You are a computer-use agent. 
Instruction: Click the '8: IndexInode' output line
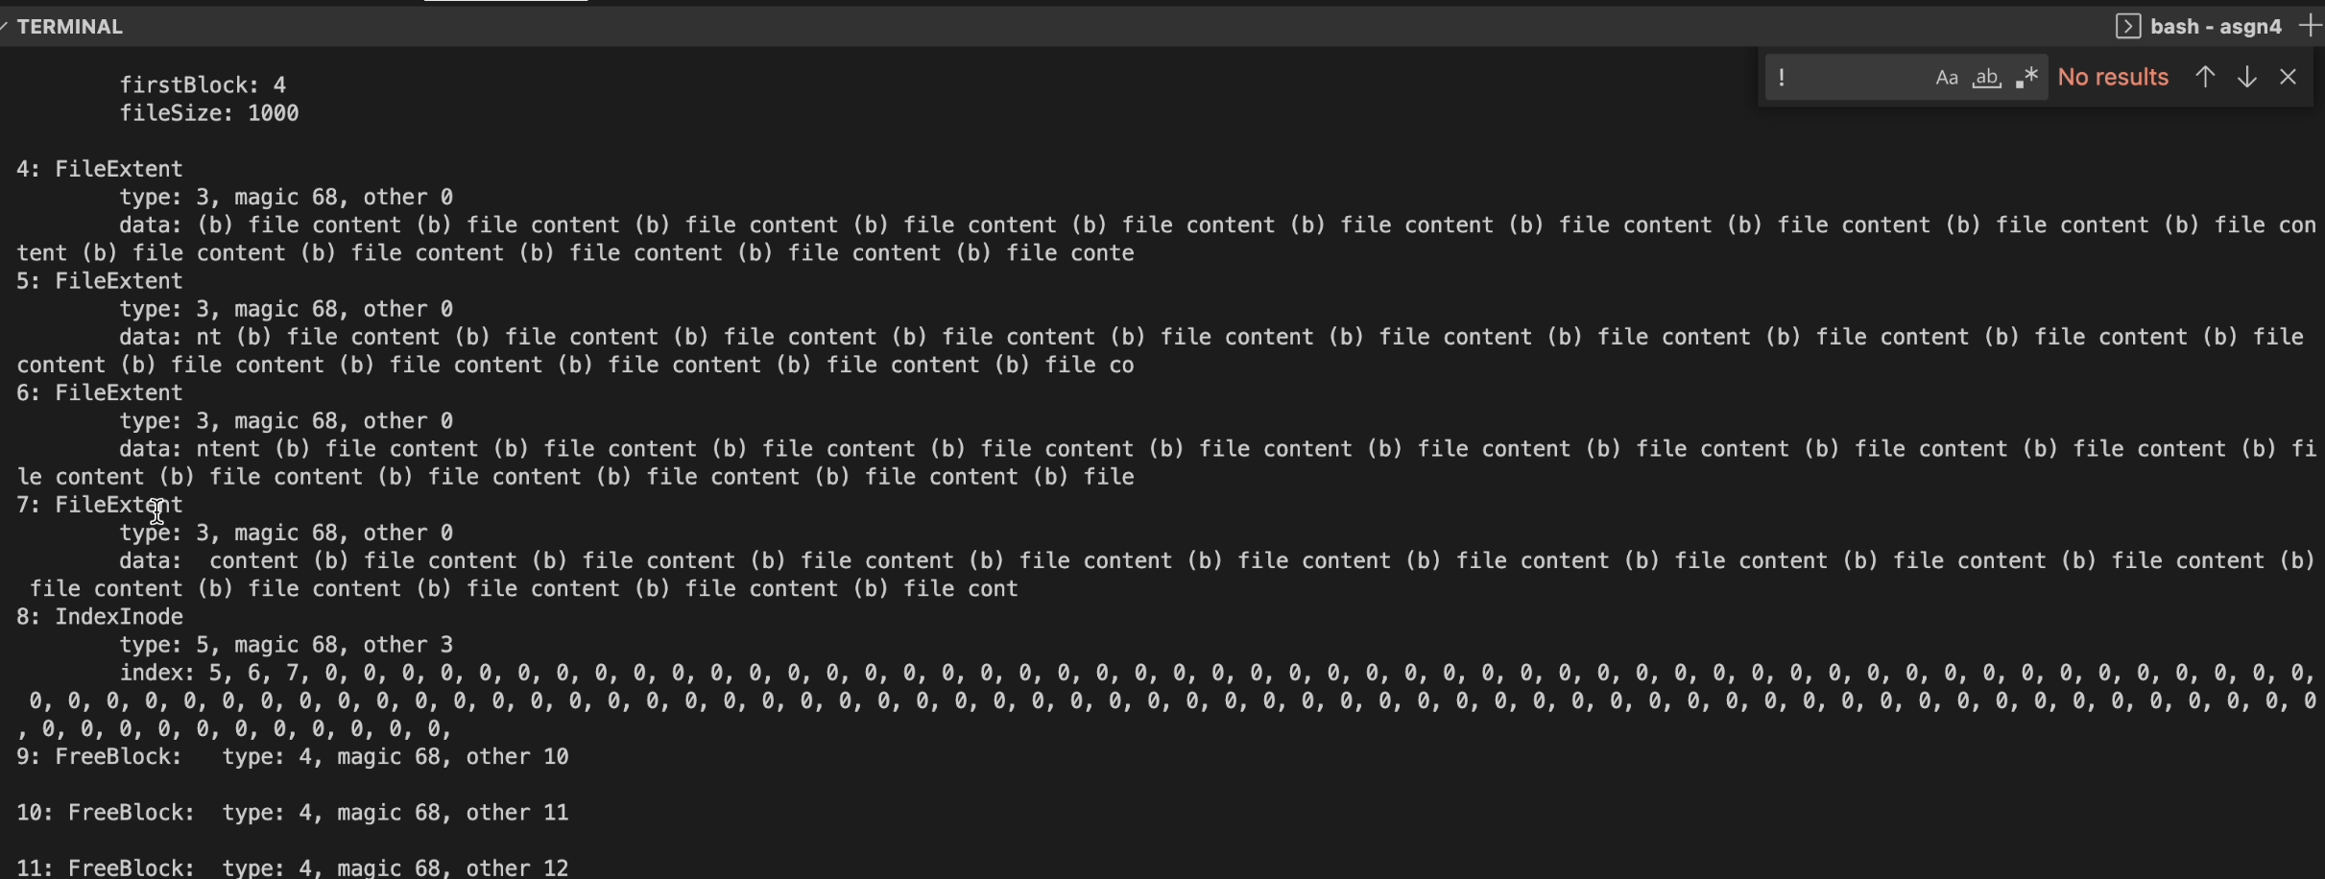(100, 617)
